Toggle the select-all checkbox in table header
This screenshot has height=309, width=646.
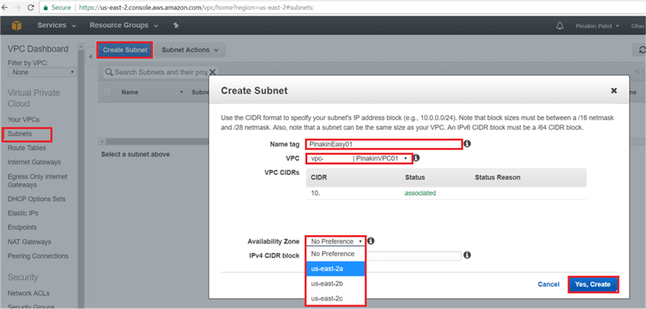[108, 92]
